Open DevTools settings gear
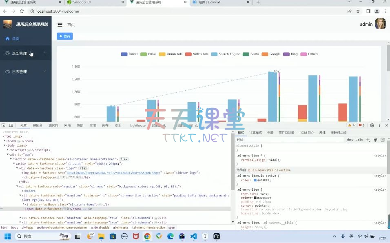The width and height of the screenshot is (390, 243). (372, 125)
